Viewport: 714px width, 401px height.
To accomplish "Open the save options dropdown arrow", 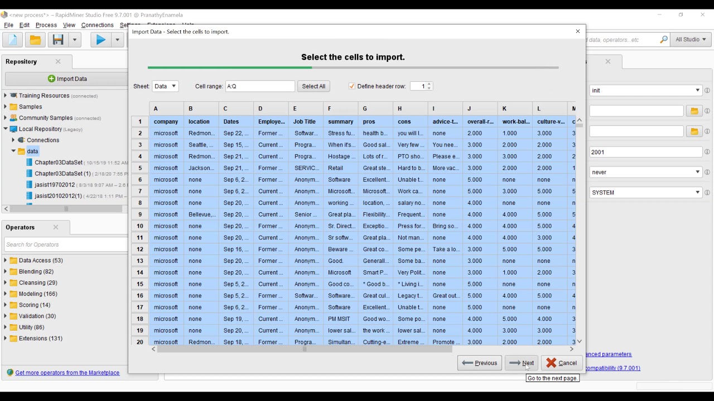I will [x=75, y=40].
